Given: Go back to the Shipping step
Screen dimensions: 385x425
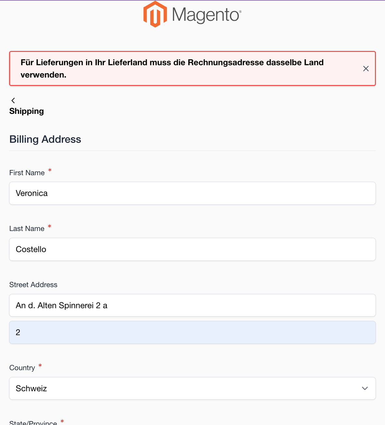Looking at the screenshot, I should 27,111.
